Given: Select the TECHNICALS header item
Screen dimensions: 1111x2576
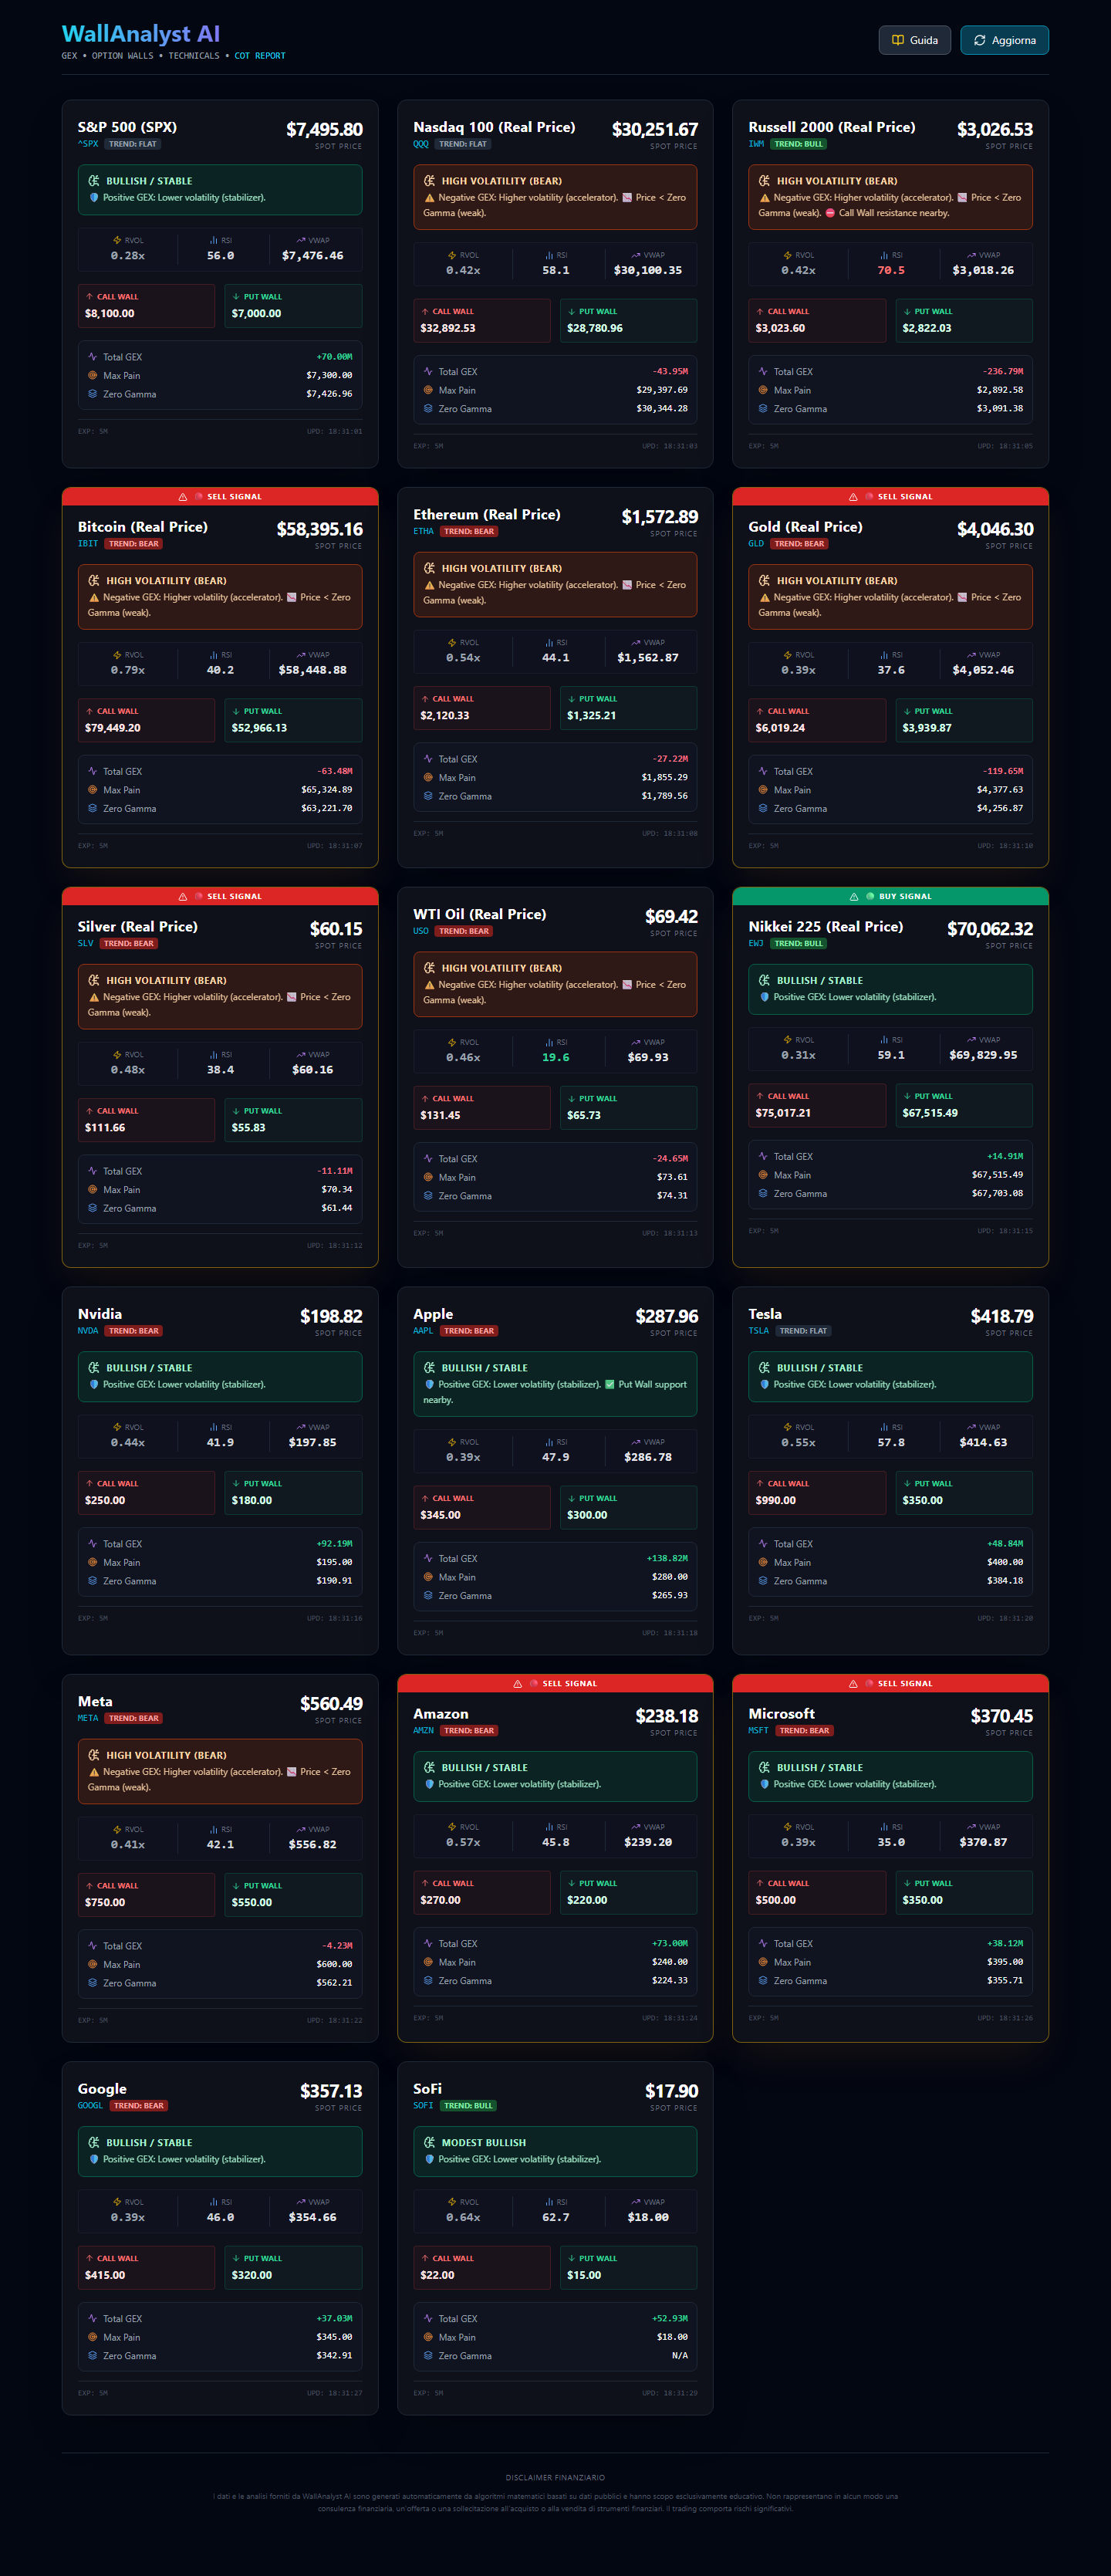Looking at the screenshot, I should tap(193, 56).
